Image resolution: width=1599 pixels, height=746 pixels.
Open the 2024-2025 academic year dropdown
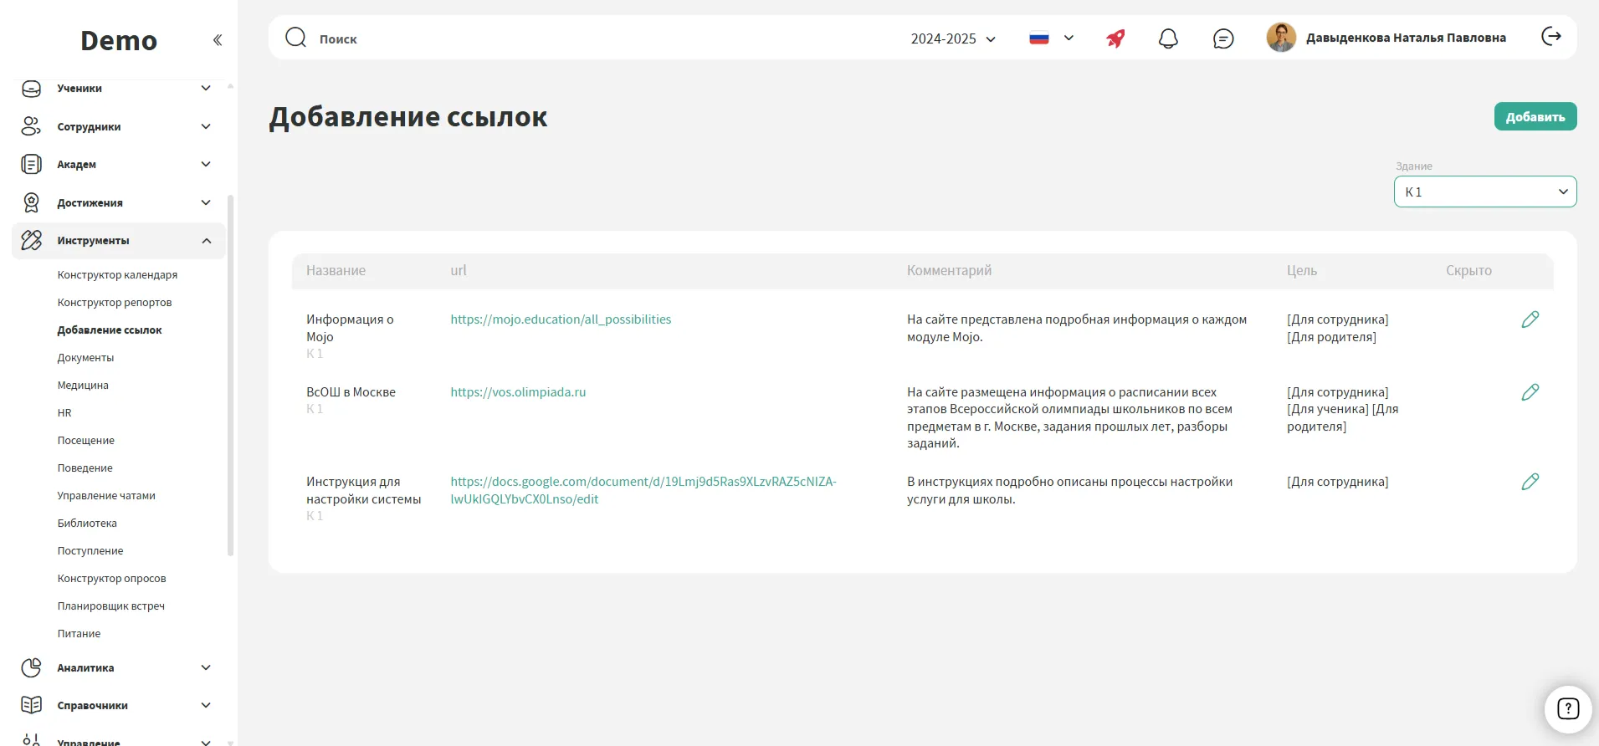coord(953,38)
